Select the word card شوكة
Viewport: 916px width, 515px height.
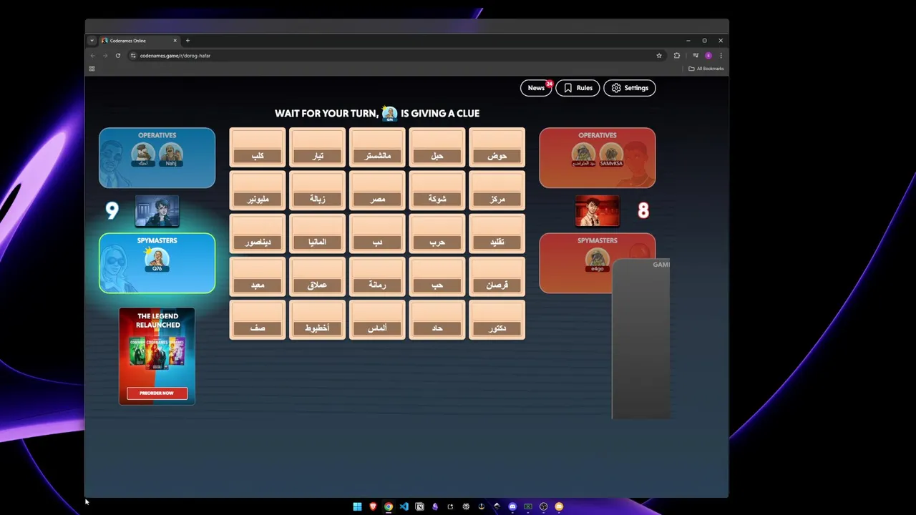point(437,190)
